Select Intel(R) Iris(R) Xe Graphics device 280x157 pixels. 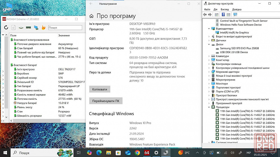pyautogui.click(x=234, y=32)
